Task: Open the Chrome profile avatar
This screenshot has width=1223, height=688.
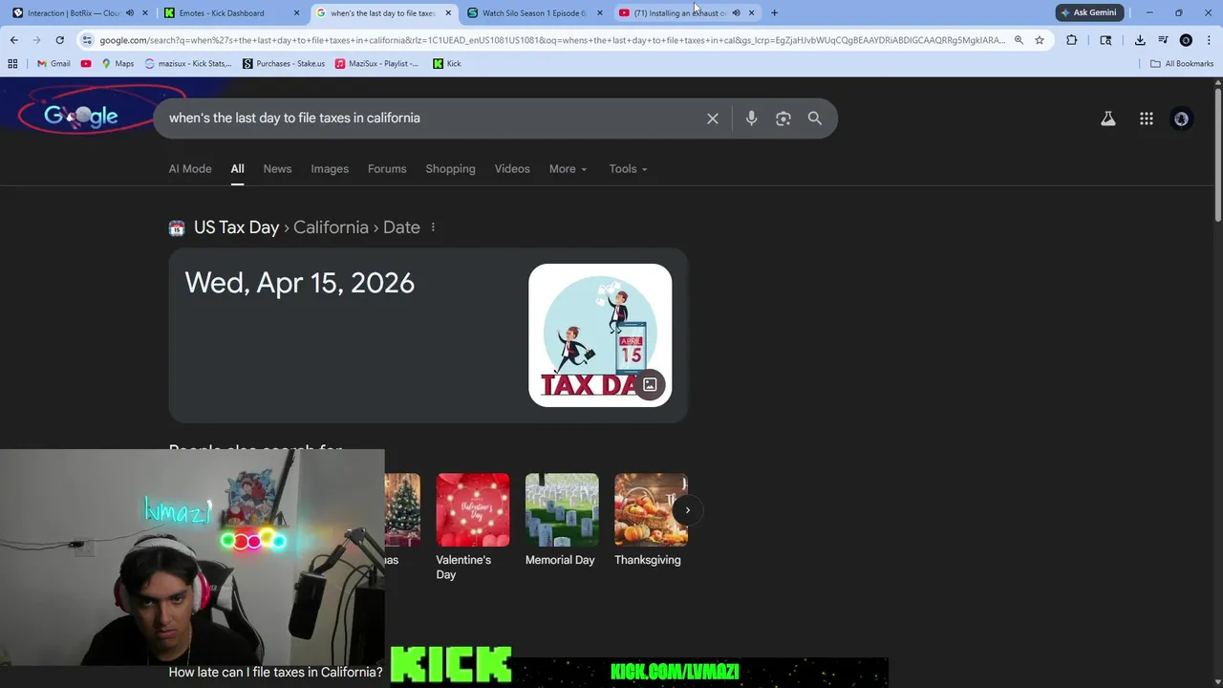Action: click(1186, 40)
